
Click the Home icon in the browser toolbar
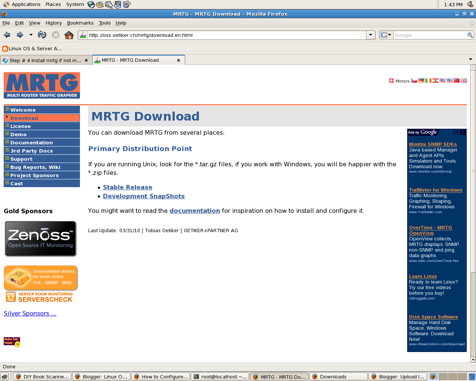point(69,35)
